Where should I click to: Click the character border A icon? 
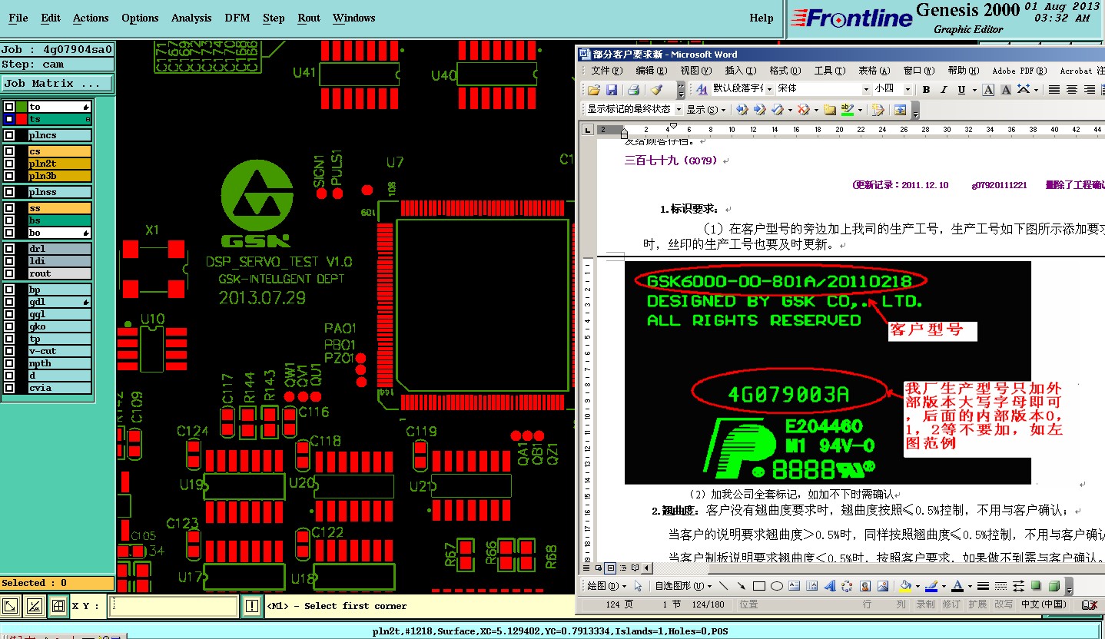[988, 90]
